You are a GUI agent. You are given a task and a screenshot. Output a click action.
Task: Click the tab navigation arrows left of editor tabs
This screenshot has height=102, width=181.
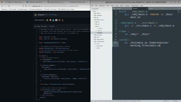pyautogui.click(x=114, y=8)
